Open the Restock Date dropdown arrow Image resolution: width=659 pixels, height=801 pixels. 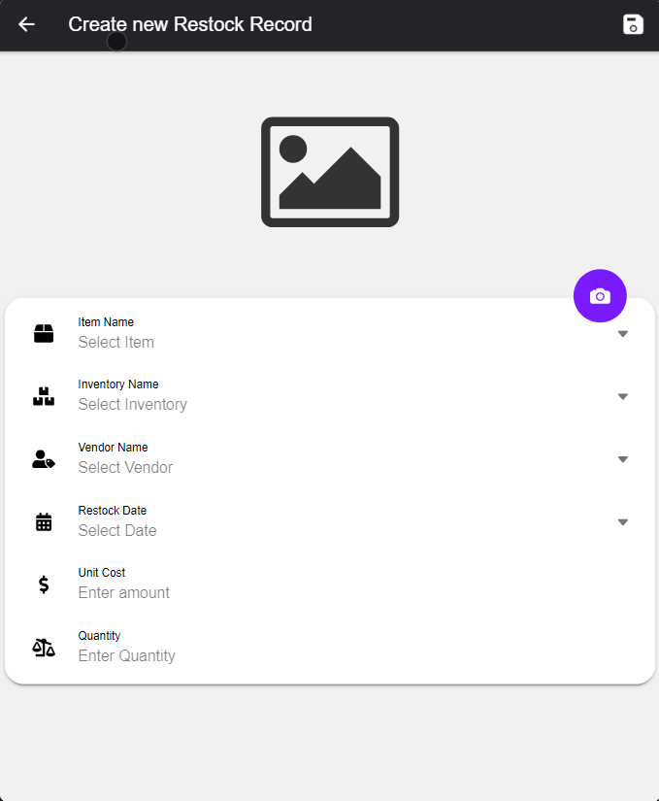pos(623,522)
